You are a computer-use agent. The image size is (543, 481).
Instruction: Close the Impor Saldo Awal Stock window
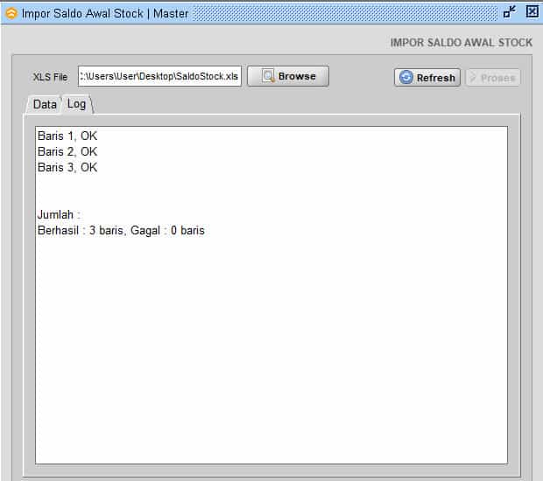[x=531, y=12]
